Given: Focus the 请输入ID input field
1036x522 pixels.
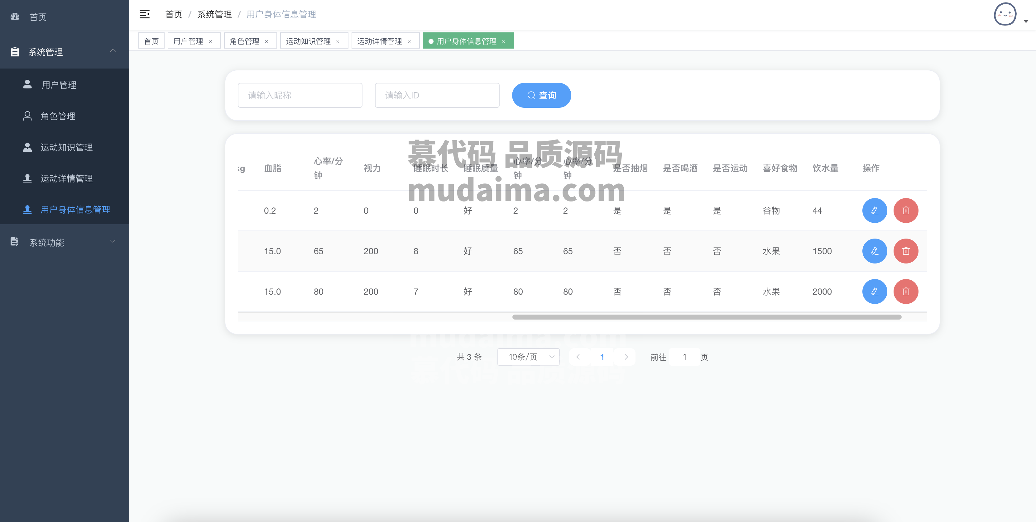Looking at the screenshot, I should pyautogui.click(x=437, y=95).
